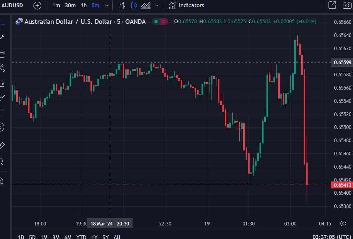Screen dimensions: 353x239
Task: Click time axis label 01:30
Action: point(249,224)
